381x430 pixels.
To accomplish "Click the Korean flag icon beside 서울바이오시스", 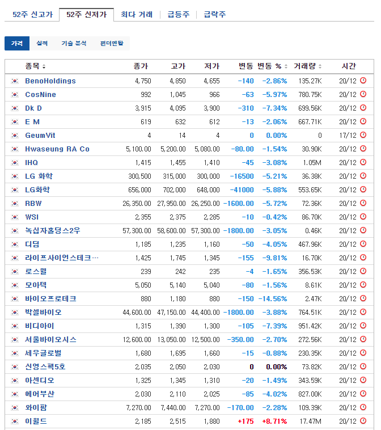I will (15, 339).
